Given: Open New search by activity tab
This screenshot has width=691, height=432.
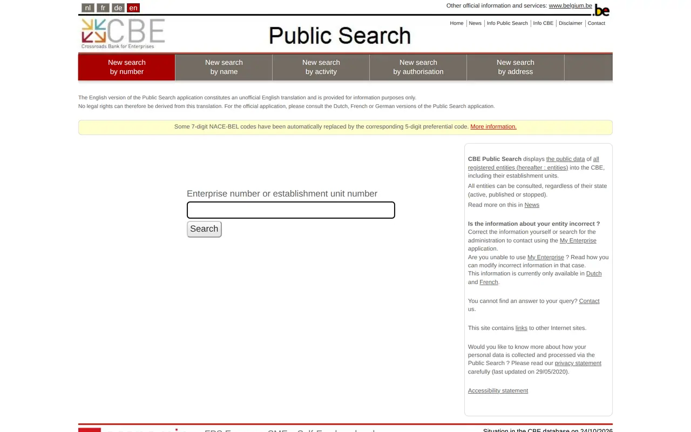Looking at the screenshot, I should pyautogui.click(x=321, y=67).
